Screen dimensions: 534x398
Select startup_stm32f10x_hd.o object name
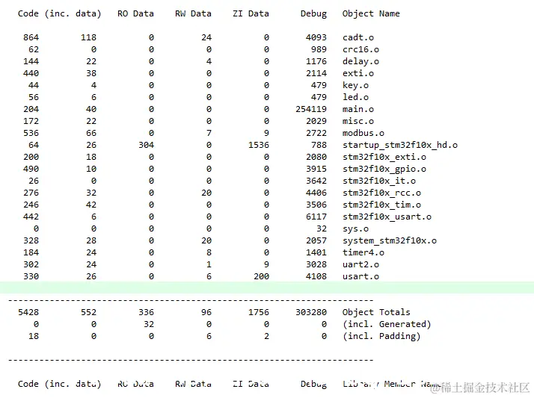click(400, 145)
